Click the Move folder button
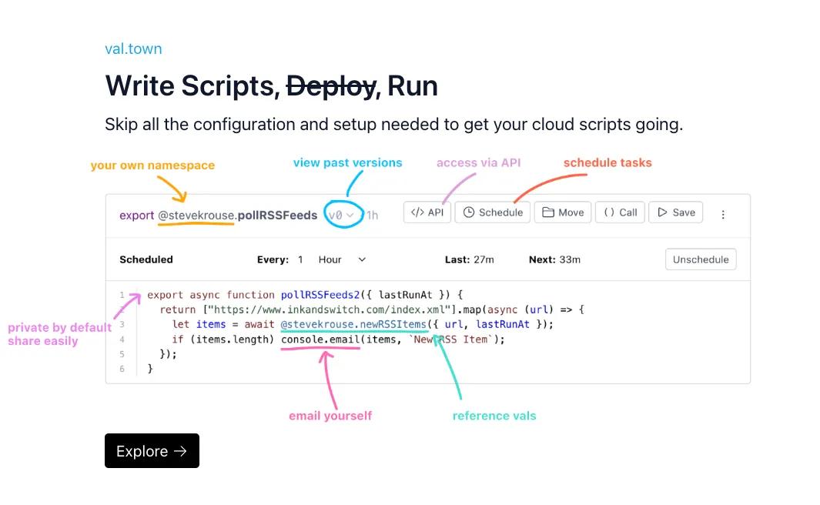 click(x=563, y=212)
